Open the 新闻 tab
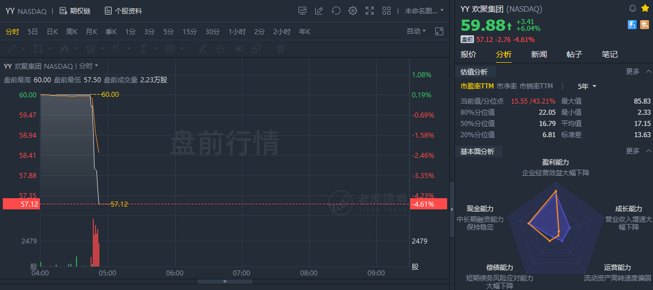This screenshot has height=290, width=653. pos(539,54)
